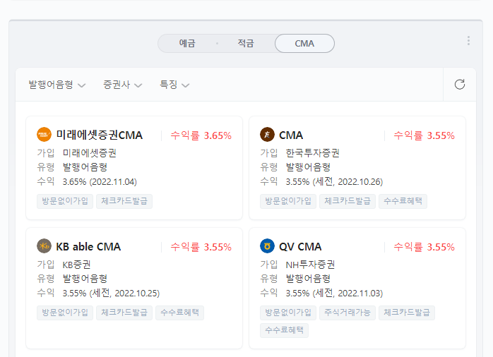Click 체크카드발급 tag on KB able CMA card
Screen dimensions: 493x357
pos(124,313)
